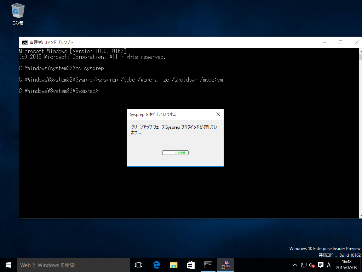Close the Command Prompt window
This screenshot has height=272, width=362.
356,42
